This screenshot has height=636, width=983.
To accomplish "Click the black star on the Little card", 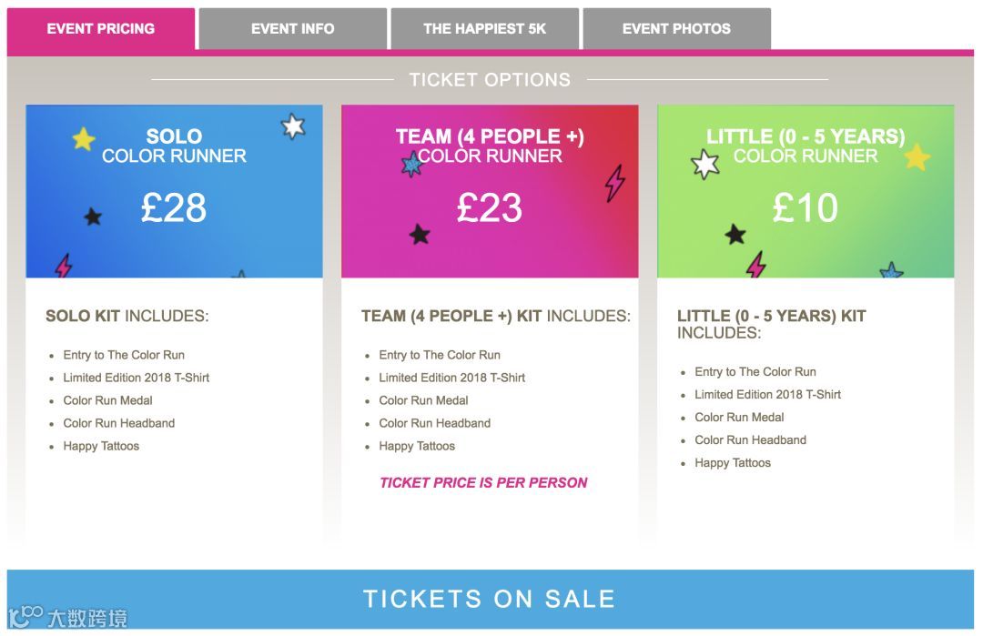I will 735,235.
